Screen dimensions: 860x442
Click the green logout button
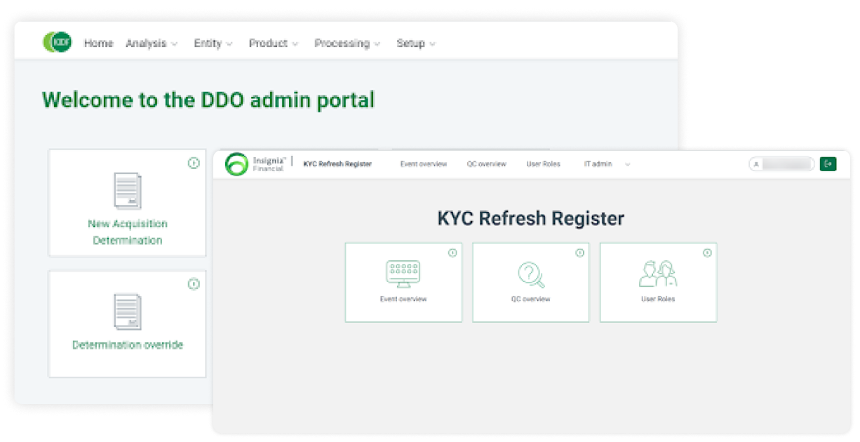click(x=828, y=164)
